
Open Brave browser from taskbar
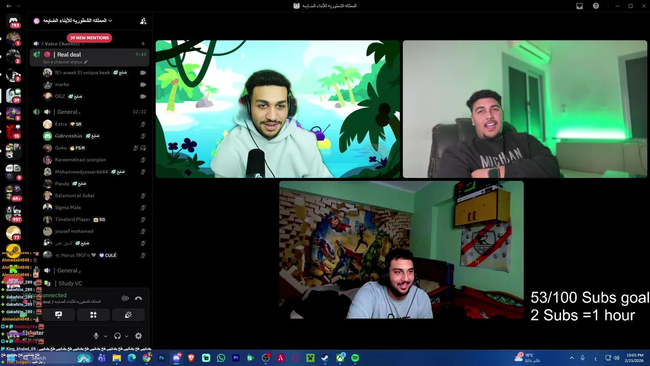[x=191, y=358]
